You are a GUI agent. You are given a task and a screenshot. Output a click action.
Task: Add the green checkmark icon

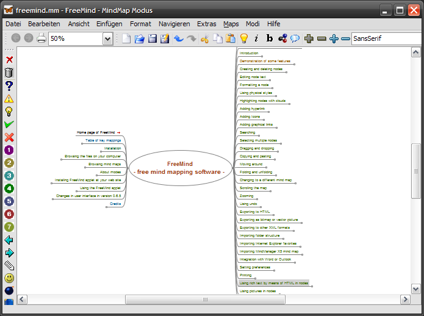coord(9,124)
